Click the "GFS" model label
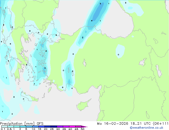 [40, 124]
